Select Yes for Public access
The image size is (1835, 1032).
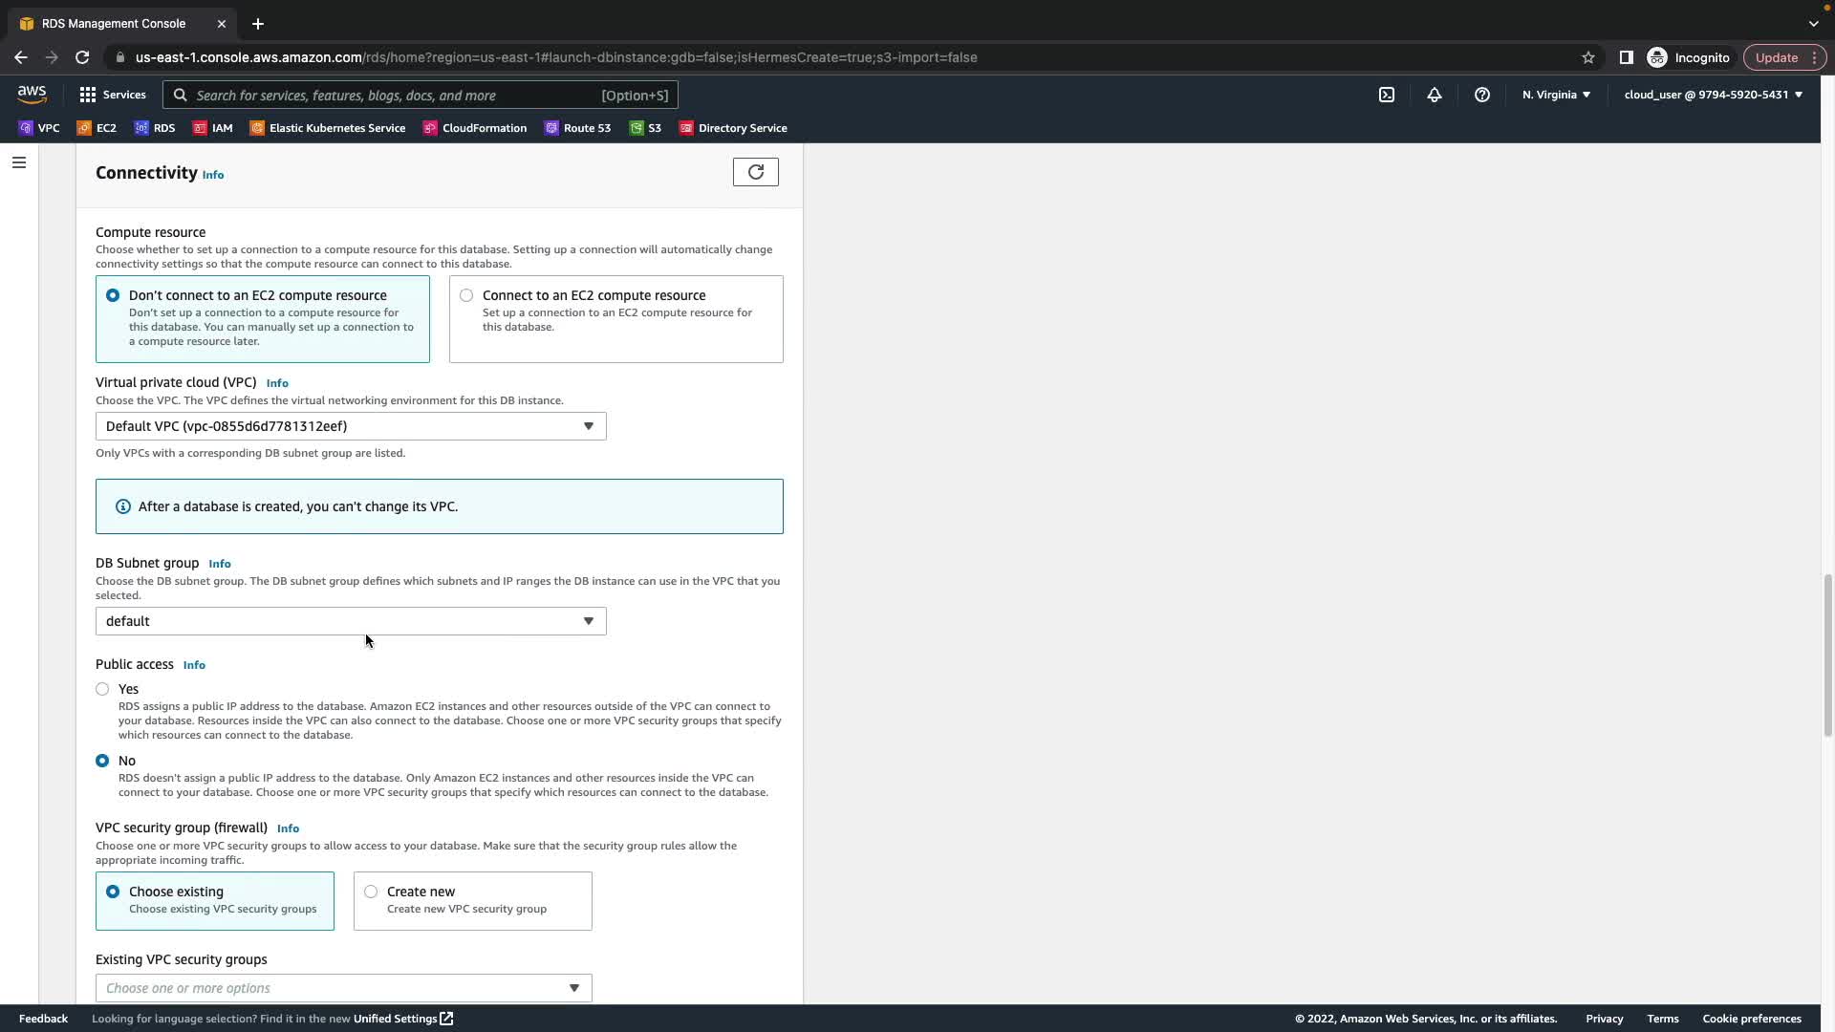click(102, 689)
